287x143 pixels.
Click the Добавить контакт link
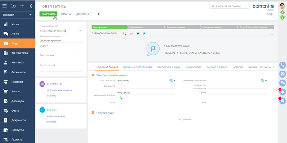click(x=57, y=116)
